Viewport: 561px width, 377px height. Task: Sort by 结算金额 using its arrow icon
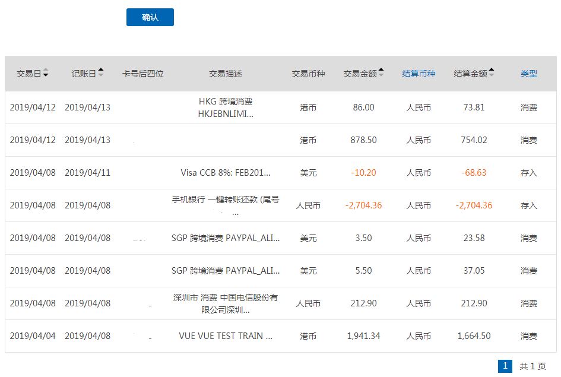(491, 74)
